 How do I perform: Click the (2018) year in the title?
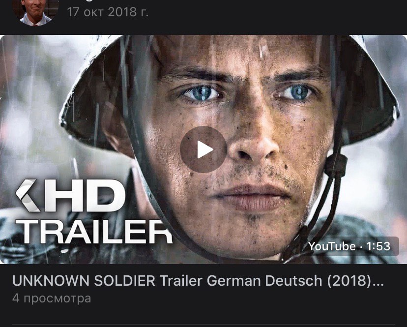(x=349, y=281)
